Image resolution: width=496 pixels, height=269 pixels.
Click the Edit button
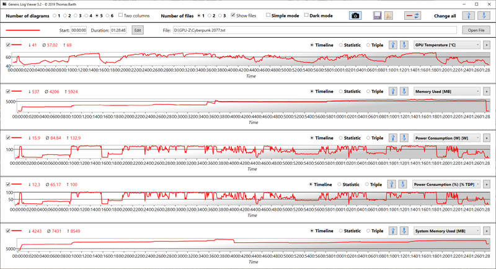click(138, 30)
